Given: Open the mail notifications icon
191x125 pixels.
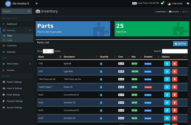Looking at the screenshot, I should (162, 3).
